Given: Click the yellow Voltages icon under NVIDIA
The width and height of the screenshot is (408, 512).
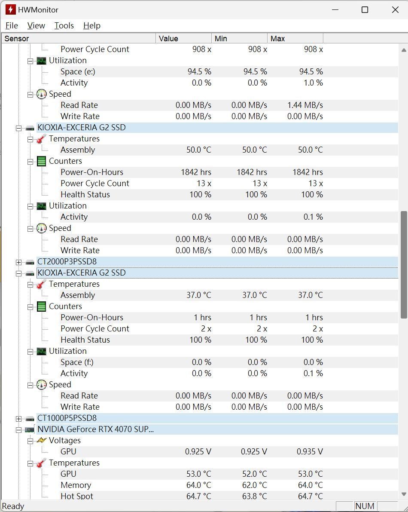Looking at the screenshot, I should [41, 440].
